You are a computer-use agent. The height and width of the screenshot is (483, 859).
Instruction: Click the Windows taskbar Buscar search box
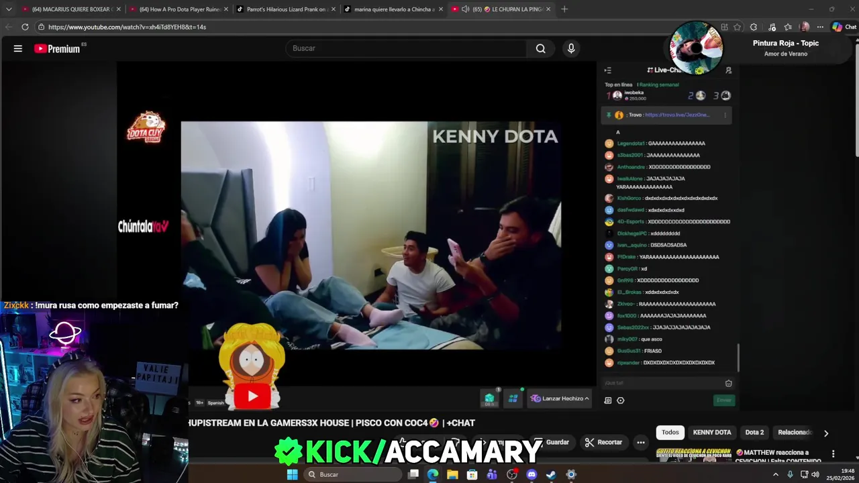coord(353,474)
